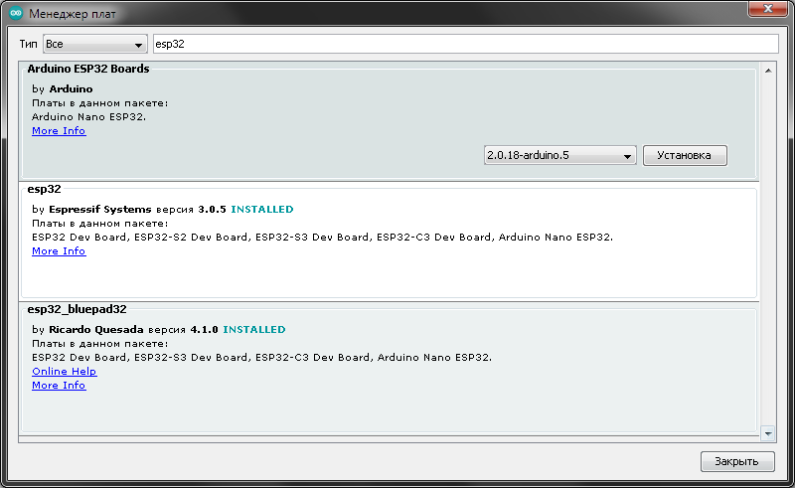Click the Ricardo Quesada author text
The image size is (795, 488).
(x=95, y=330)
